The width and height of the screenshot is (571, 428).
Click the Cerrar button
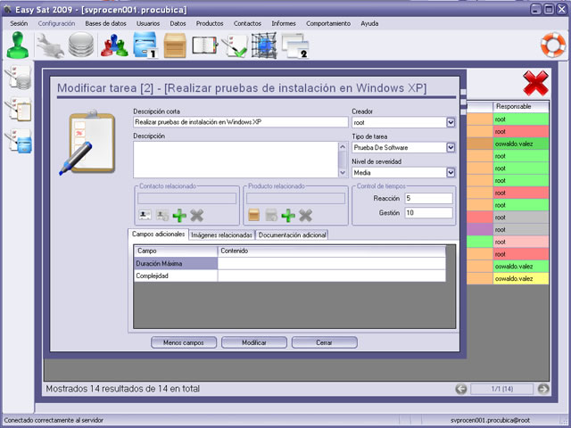point(324,342)
